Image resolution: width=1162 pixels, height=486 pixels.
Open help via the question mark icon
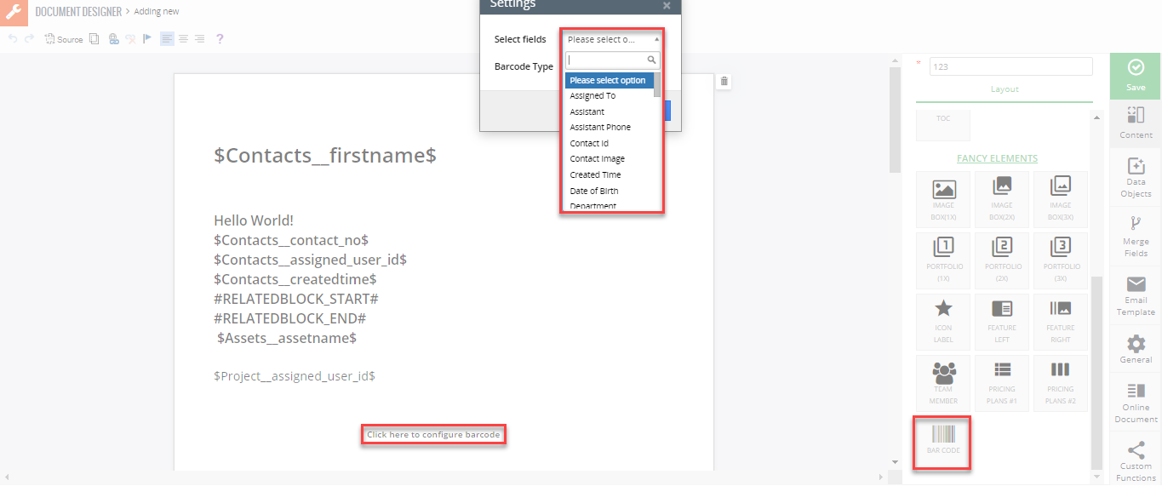(220, 38)
